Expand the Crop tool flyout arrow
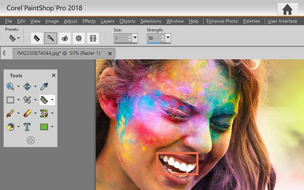 coord(35,100)
